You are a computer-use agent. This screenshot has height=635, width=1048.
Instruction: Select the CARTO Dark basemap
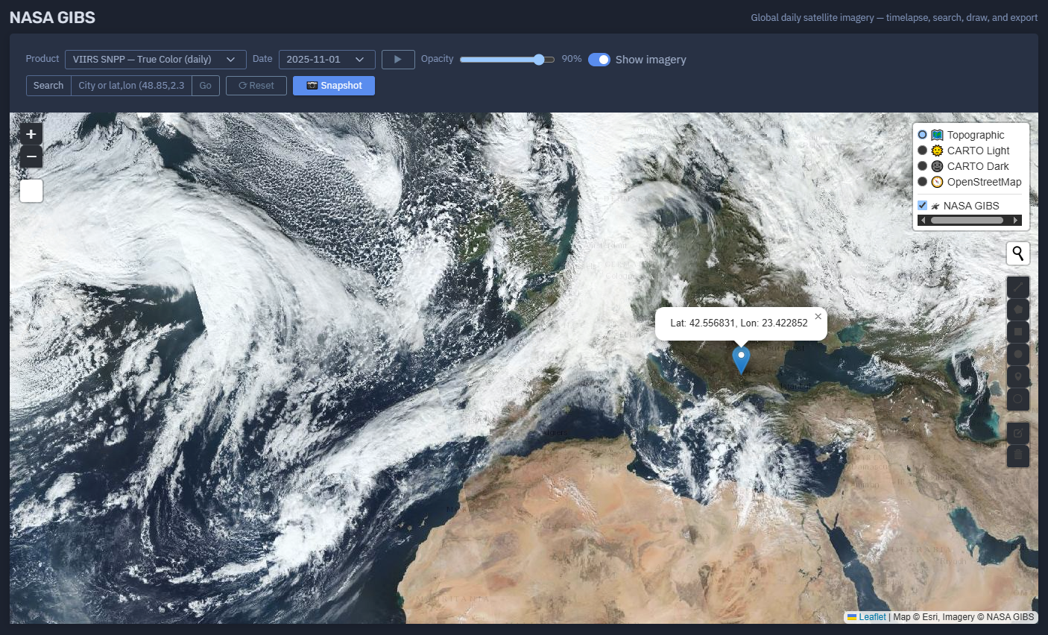(922, 166)
